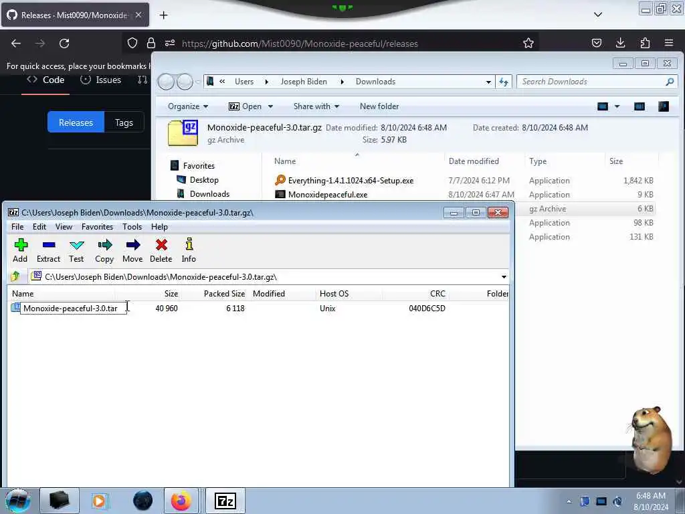This screenshot has width=685, height=514.
Task: Click the 7-Zip taskbar button
Action: click(225, 501)
